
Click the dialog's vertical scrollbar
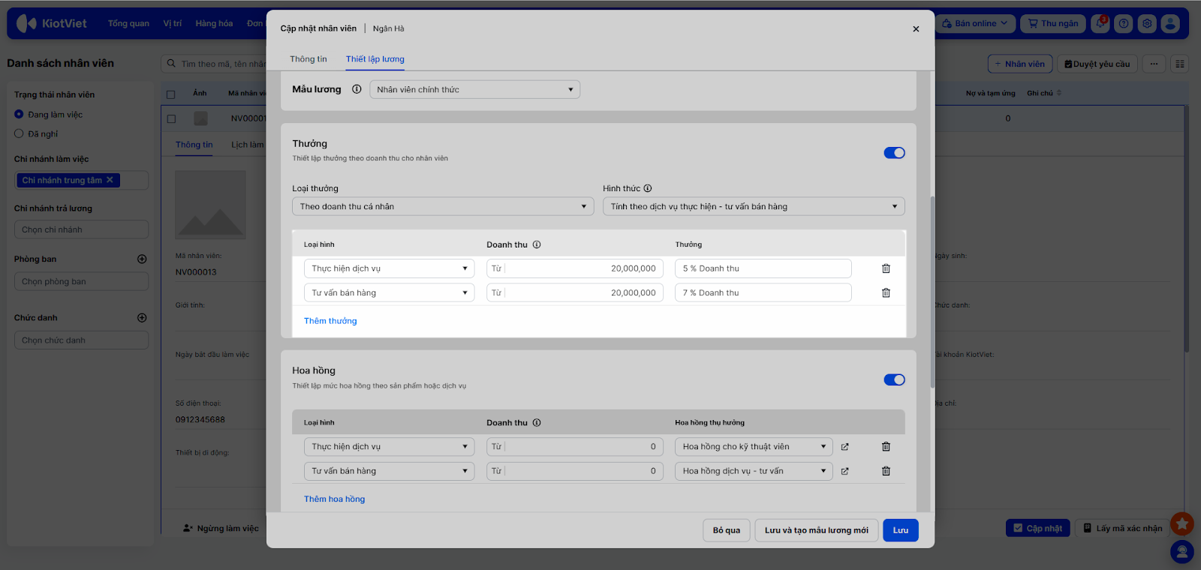pos(932,292)
